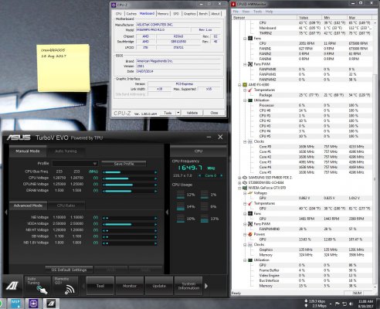Switch to the Memory tab in CPU-Z

163,14
